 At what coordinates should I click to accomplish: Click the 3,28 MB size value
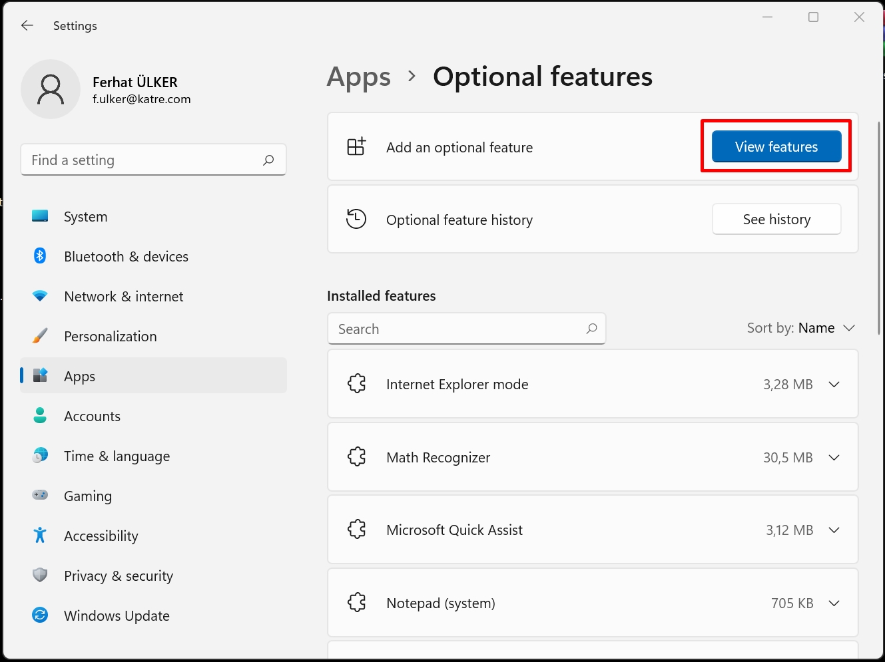(x=788, y=384)
